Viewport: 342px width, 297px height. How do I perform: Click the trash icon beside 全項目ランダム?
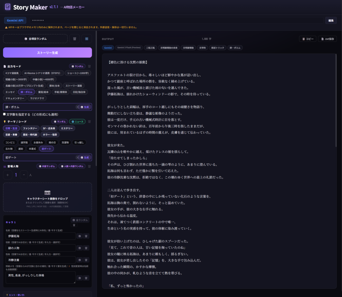coord(75,39)
